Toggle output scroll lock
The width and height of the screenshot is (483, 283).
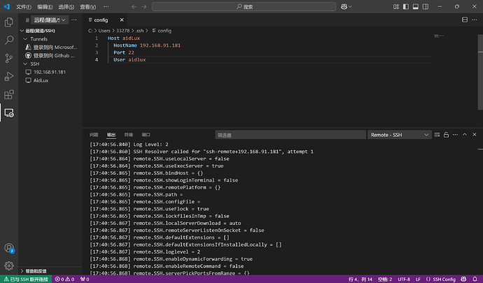click(x=446, y=135)
